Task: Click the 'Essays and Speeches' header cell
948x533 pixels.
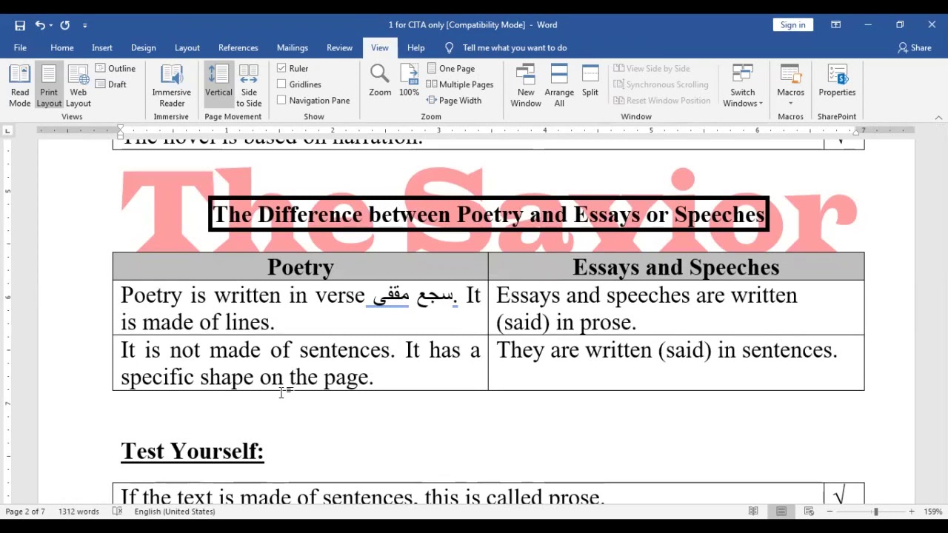Action: (x=676, y=266)
